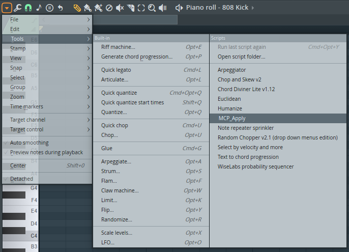
Task: Toggle Preview notes during playback
Action: point(47,152)
